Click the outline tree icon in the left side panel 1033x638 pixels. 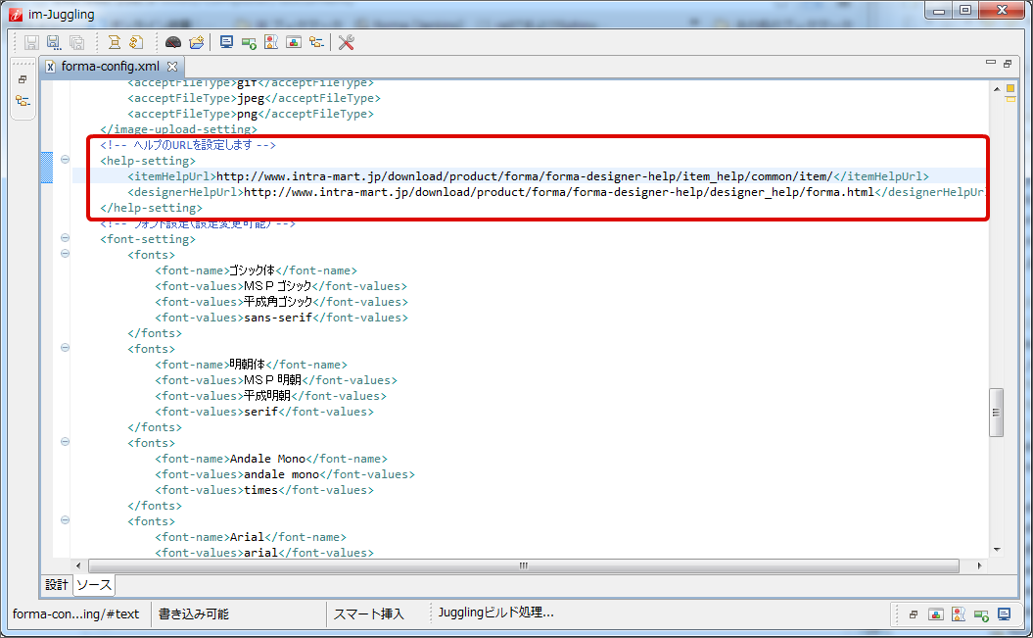23,101
